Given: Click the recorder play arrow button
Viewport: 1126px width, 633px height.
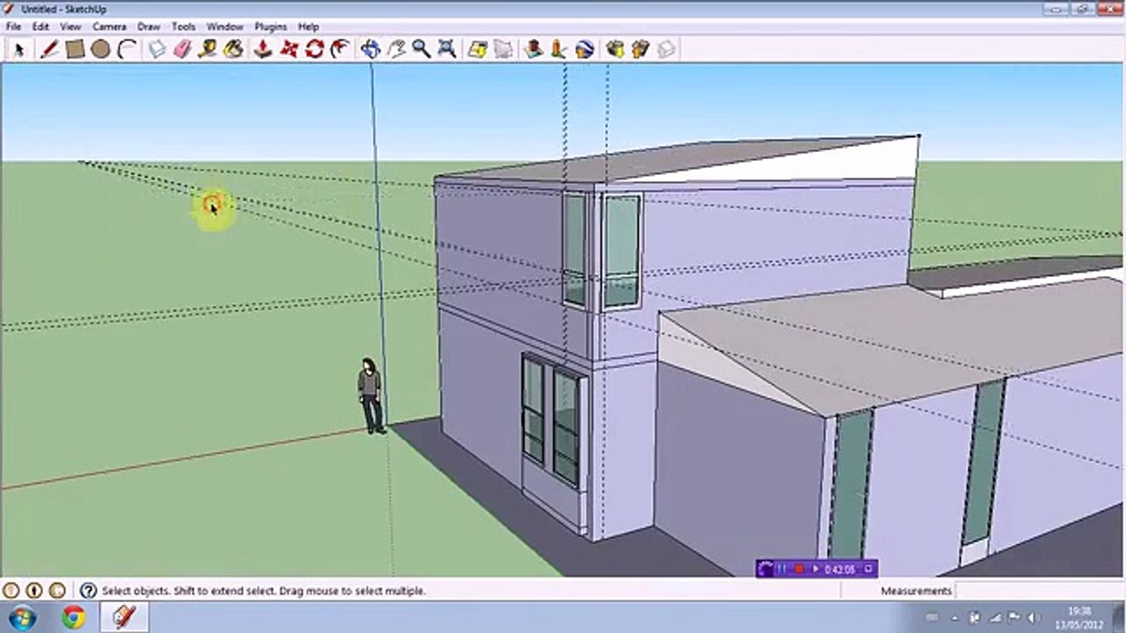Looking at the screenshot, I should point(815,569).
